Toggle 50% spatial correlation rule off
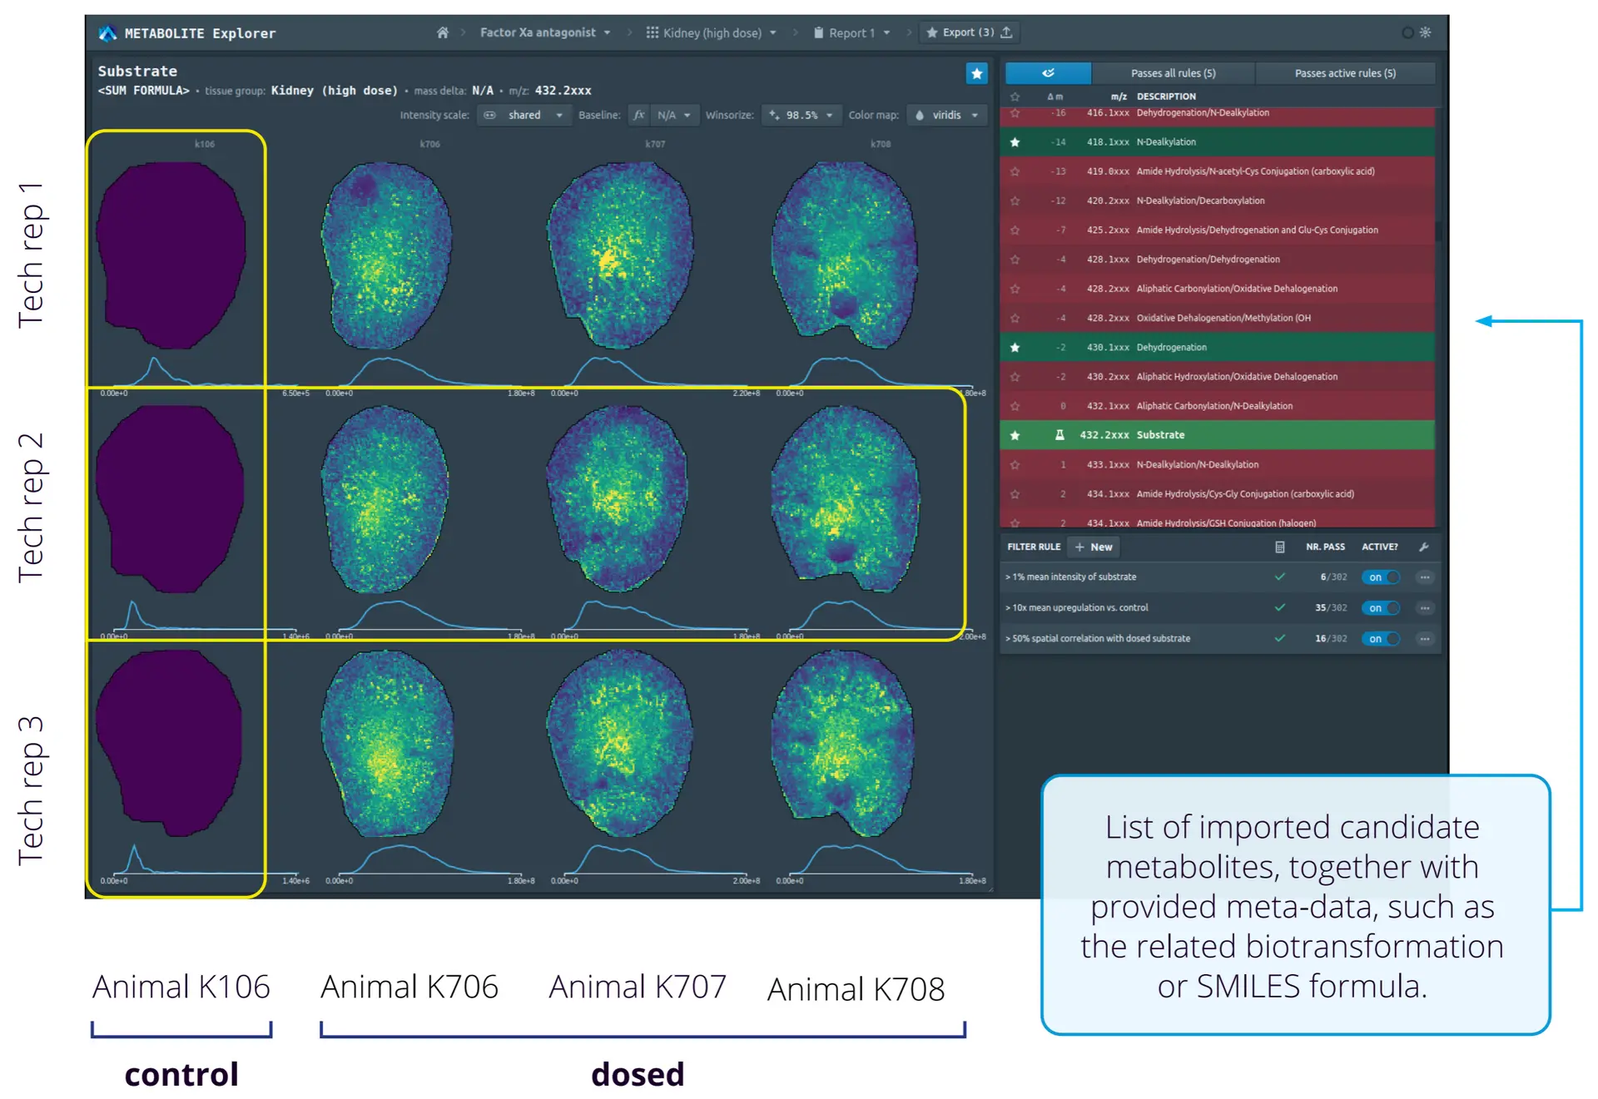 pos(1380,639)
